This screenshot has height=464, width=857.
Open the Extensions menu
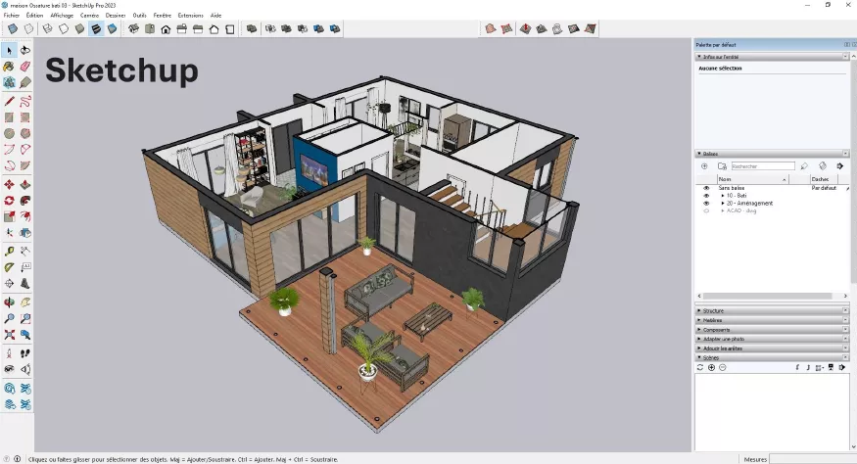190,16
